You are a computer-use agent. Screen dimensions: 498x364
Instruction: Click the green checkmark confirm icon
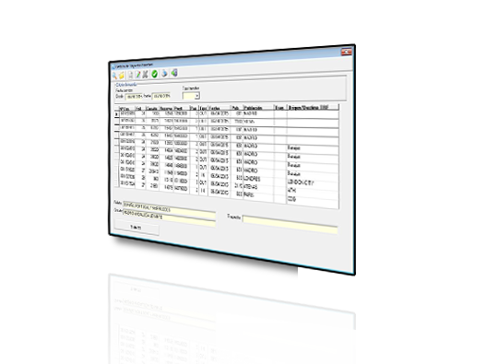coord(154,74)
